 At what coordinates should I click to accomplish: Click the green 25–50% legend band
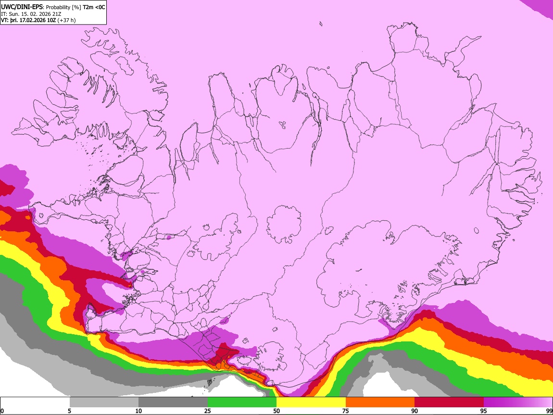click(242, 402)
